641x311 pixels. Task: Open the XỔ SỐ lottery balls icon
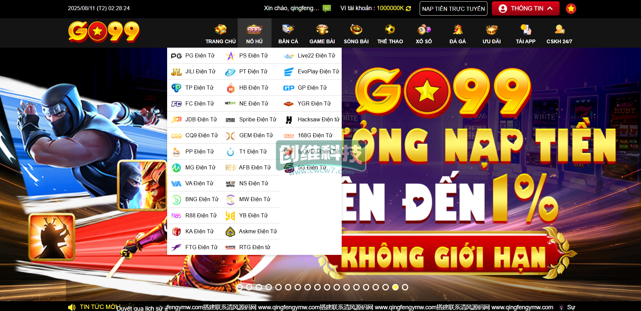point(424,29)
